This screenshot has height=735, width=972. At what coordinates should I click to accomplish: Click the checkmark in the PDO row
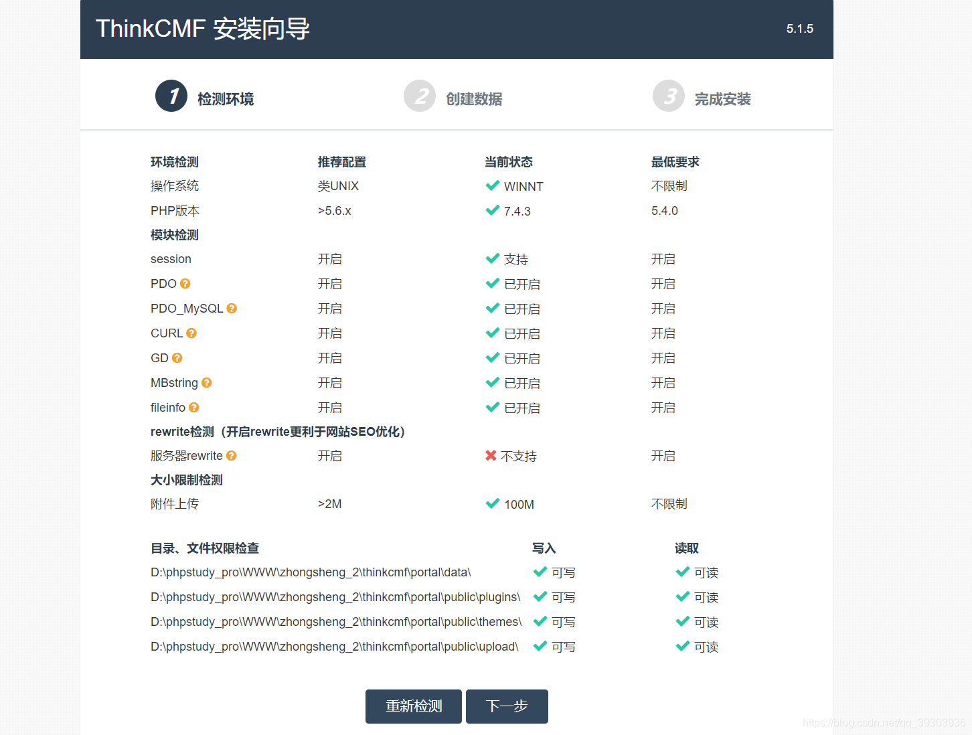pos(493,283)
